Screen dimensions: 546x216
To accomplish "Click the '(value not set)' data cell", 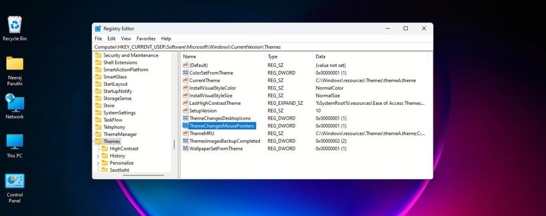I will pyautogui.click(x=331, y=65).
